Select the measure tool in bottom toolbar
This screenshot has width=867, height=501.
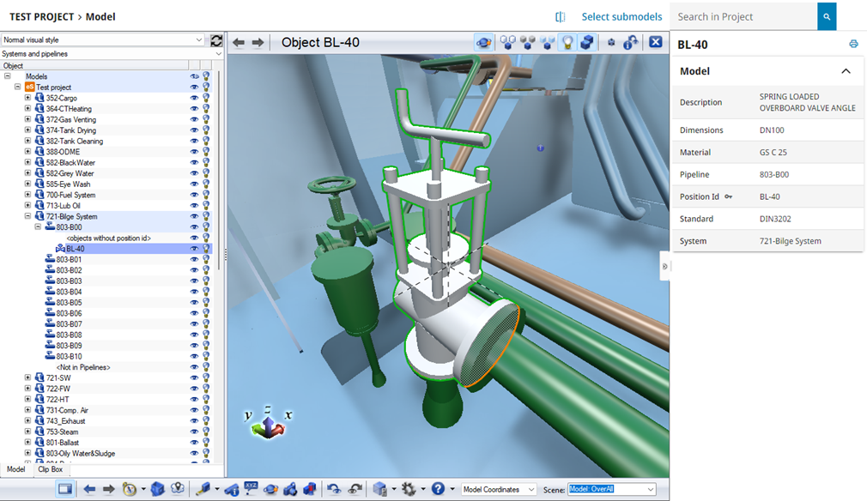[204, 488]
